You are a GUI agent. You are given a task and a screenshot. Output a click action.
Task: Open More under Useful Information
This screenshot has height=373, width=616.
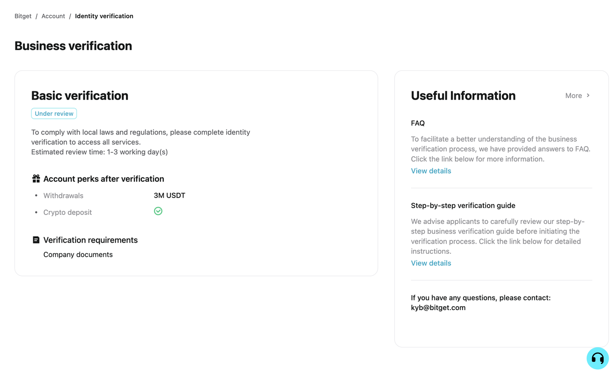574,96
